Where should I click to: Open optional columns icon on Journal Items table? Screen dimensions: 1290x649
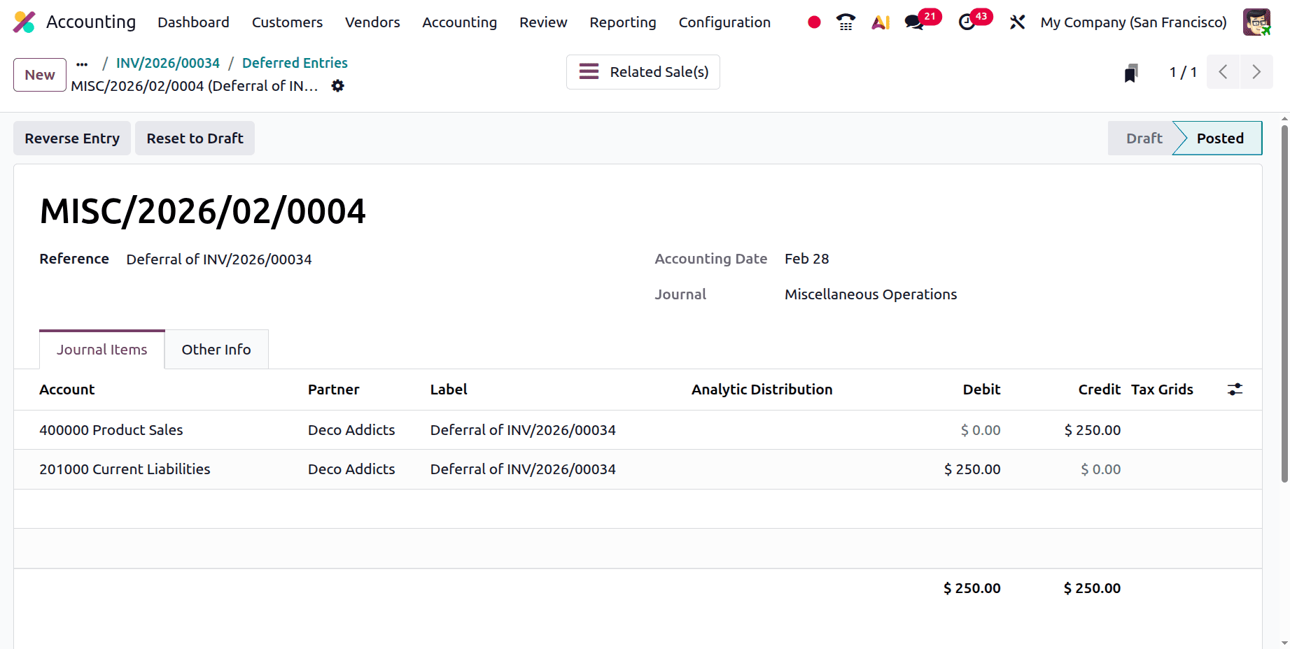(1234, 389)
